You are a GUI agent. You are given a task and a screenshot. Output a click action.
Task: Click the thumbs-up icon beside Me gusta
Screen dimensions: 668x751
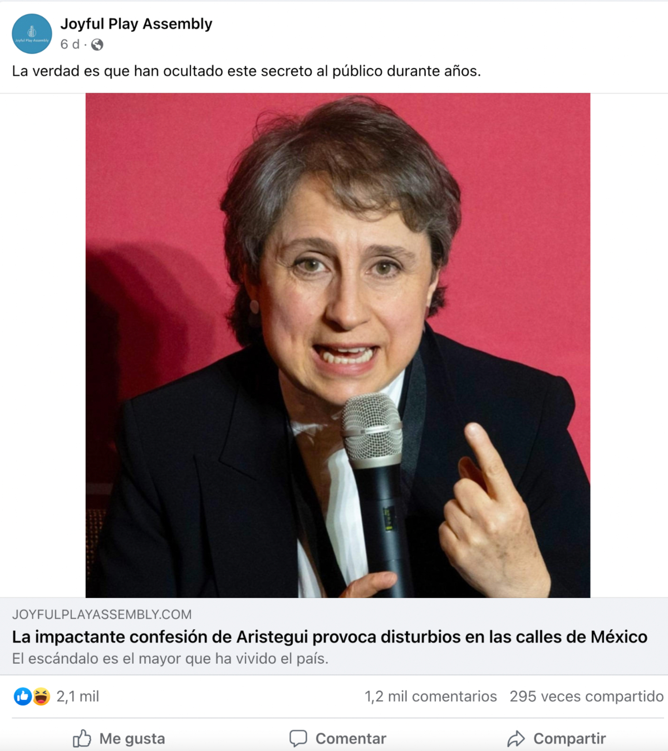click(x=82, y=739)
